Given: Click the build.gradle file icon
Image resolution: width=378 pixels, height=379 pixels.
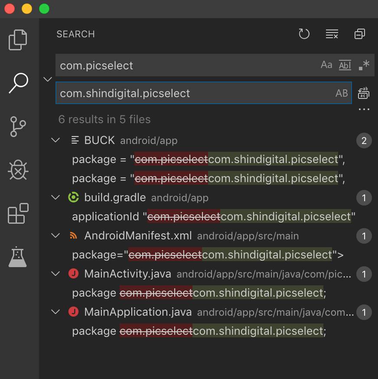Looking at the screenshot, I should tap(73, 197).
